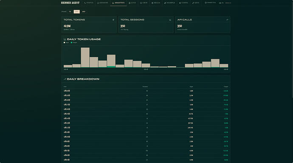Click the Cron tab clock icon
The image size is (293, 163).
141,3
